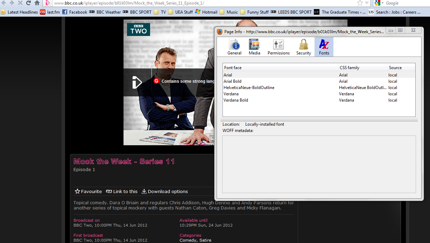
Task: Select the HelveticaNeue-BoldOutline font row
Action: point(319,87)
